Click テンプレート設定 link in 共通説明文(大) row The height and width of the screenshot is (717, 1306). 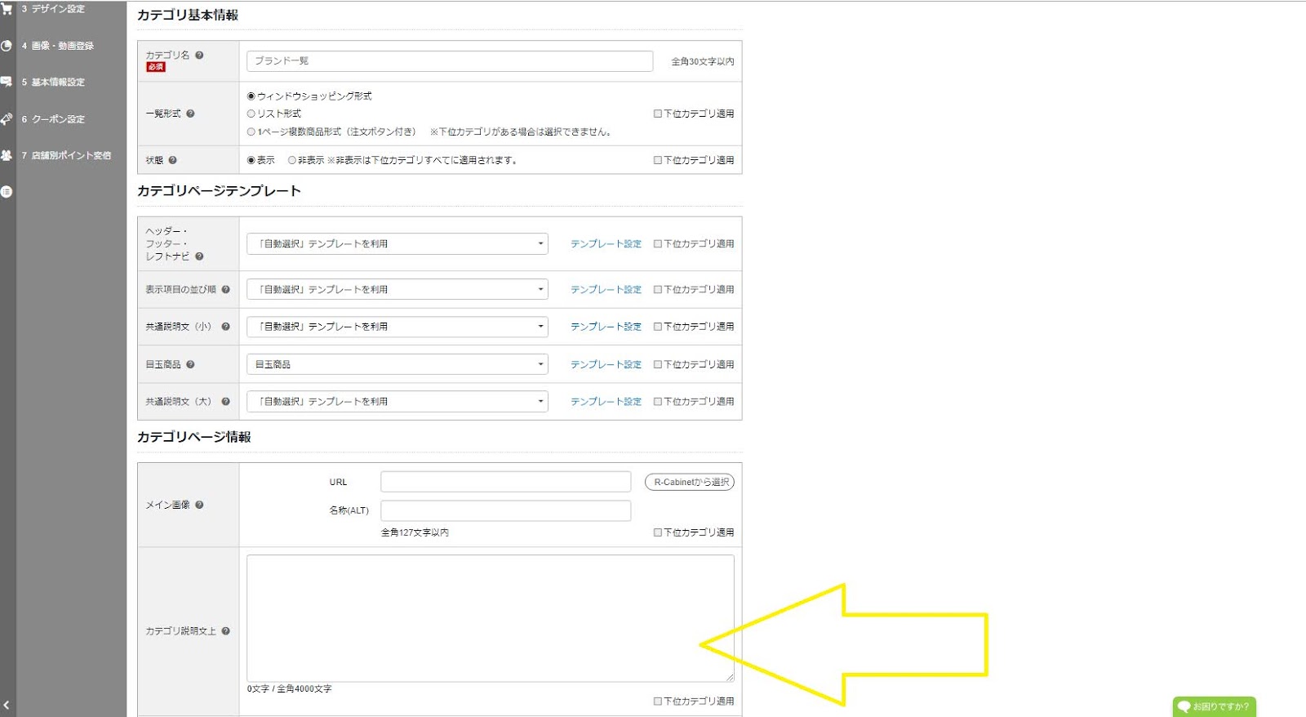(606, 402)
